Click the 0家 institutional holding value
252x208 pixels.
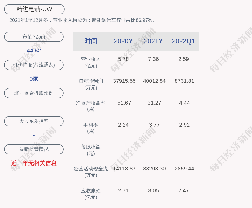click(x=34, y=79)
